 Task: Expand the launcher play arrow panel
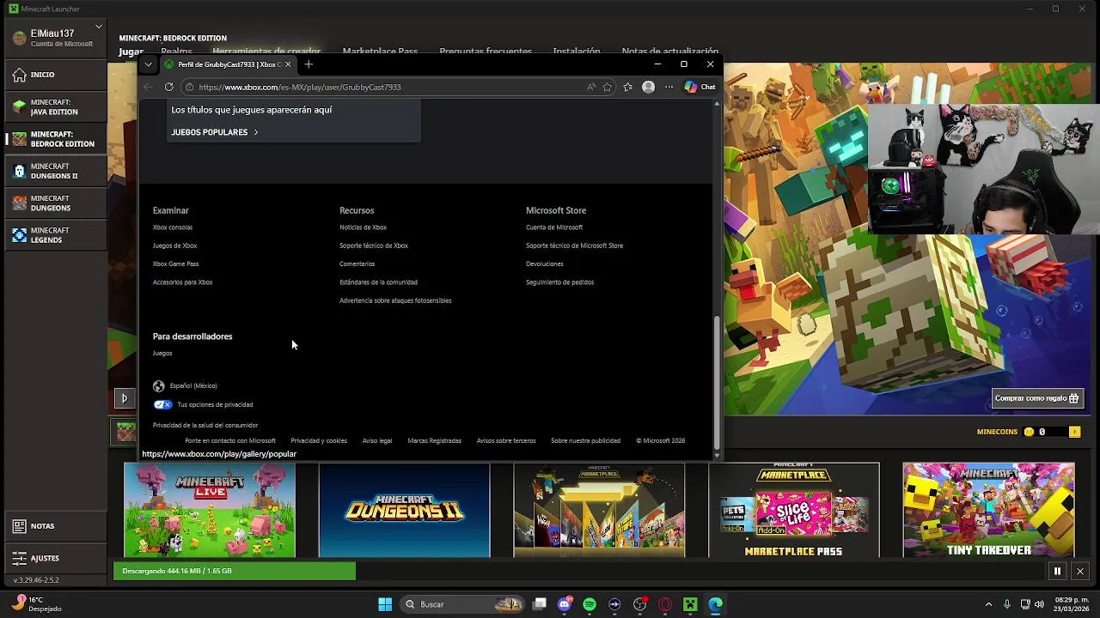pos(125,398)
